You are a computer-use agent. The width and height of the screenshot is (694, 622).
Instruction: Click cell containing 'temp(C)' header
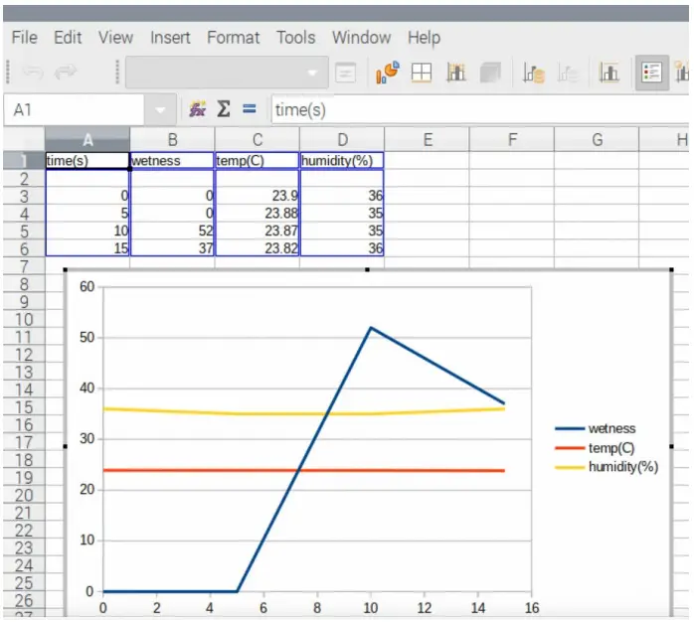tap(258, 161)
